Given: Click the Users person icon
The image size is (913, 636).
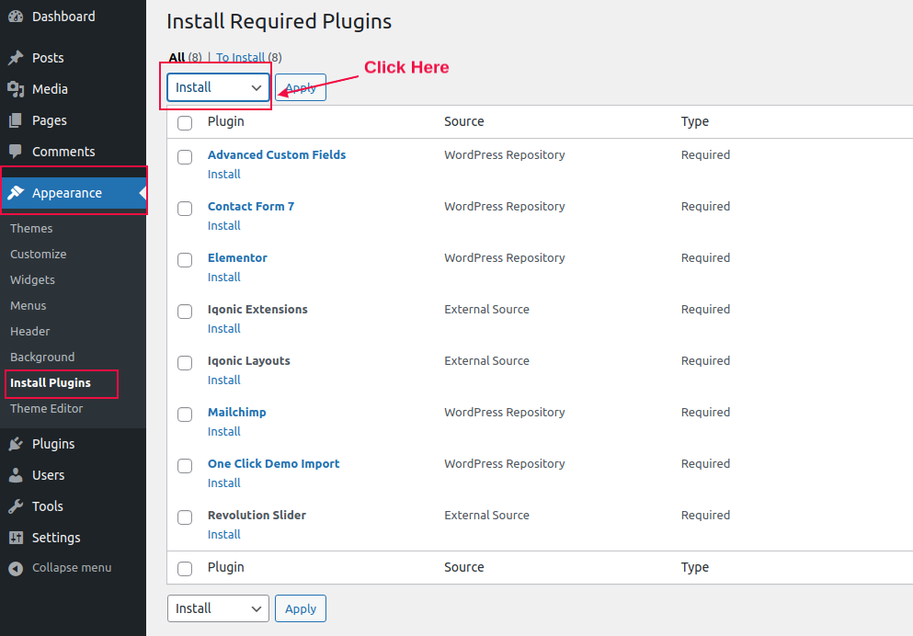Looking at the screenshot, I should coord(16,475).
